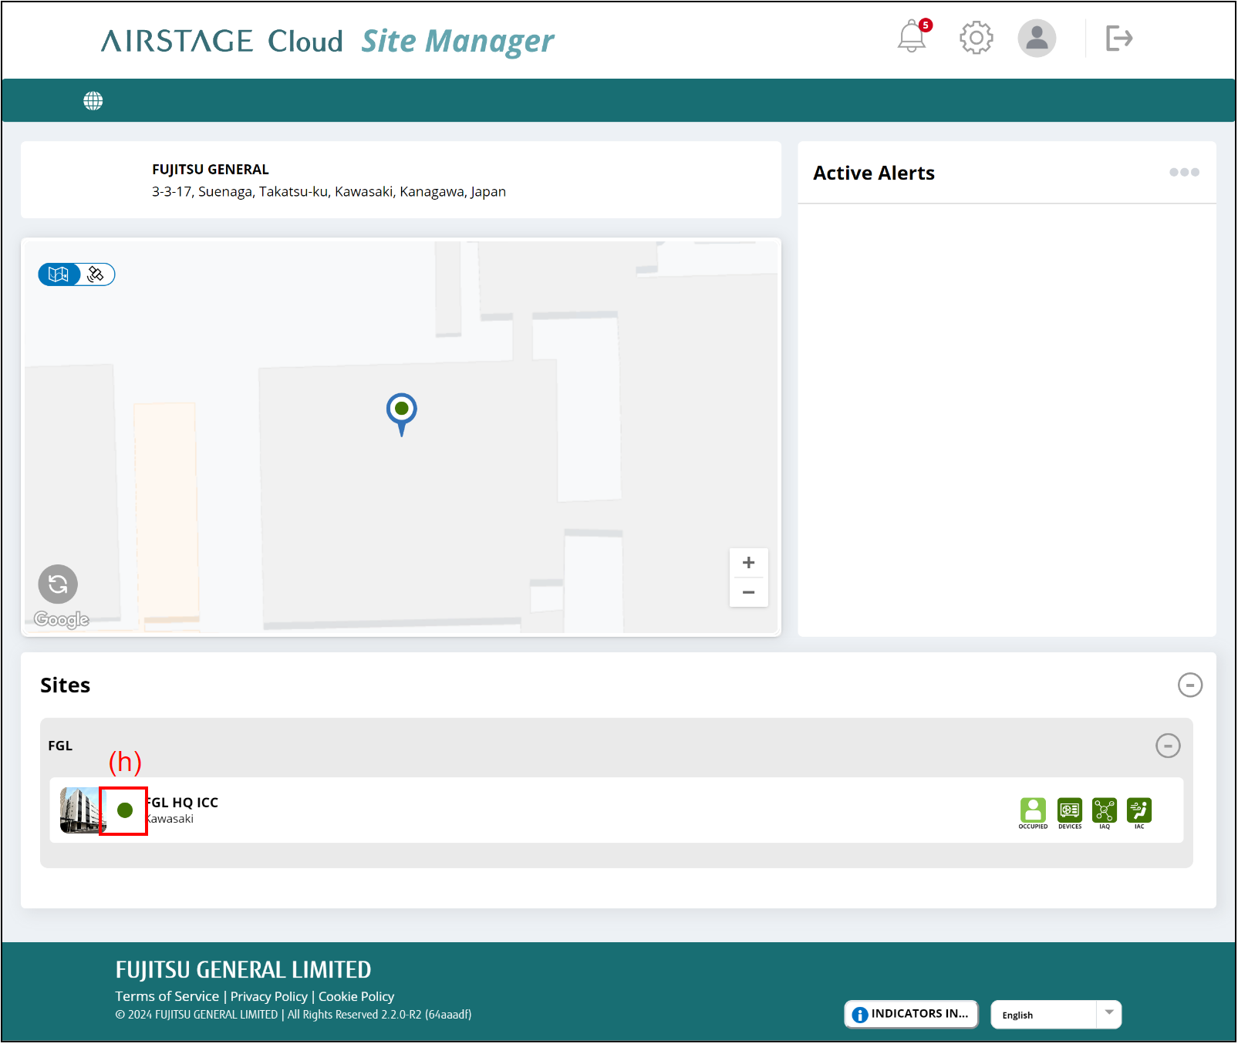Open Active Alerts more options menu
1238x1044 pixels.
click(x=1184, y=173)
